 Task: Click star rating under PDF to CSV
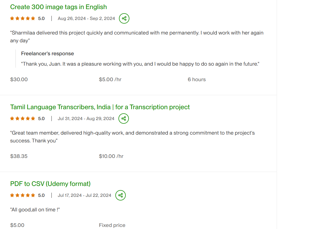click(x=23, y=195)
